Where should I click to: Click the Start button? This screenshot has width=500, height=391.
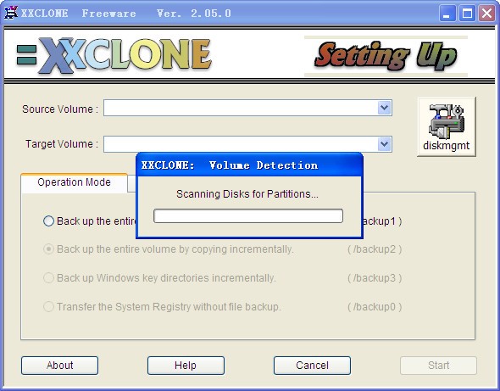coord(438,366)
